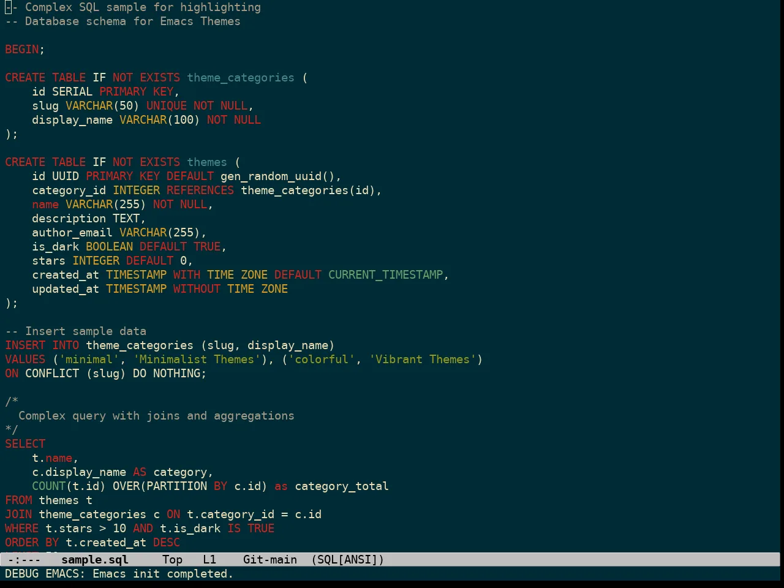
Task: Click the '-- Database schema for Emacs Themes' comment
Action: tap(123, 21)
